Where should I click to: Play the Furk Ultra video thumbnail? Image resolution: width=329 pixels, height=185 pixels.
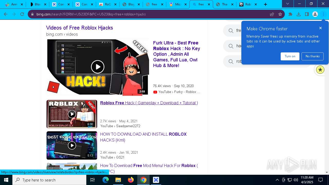(x=98, y=67)
